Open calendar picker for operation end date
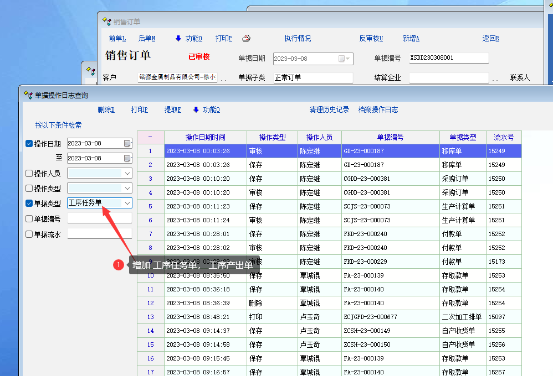This screenshot has width=553, height=376. click(127, 158)
